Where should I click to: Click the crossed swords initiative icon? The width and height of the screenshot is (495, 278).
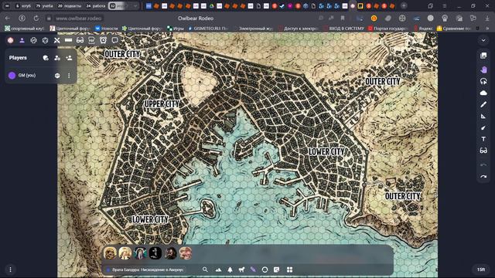(56, 40)
